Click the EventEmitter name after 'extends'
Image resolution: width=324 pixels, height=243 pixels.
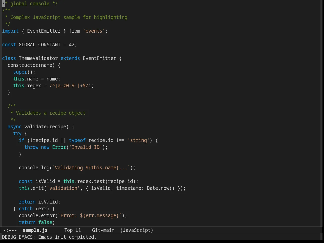[x=99, y=58]
